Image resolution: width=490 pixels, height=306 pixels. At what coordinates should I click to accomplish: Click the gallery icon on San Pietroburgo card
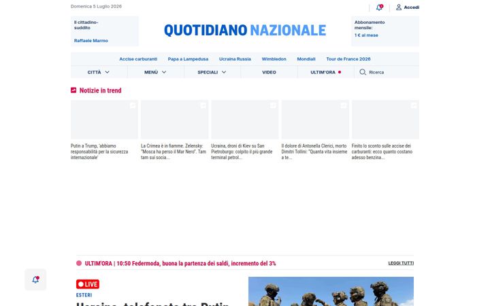(x=273, y=105)
